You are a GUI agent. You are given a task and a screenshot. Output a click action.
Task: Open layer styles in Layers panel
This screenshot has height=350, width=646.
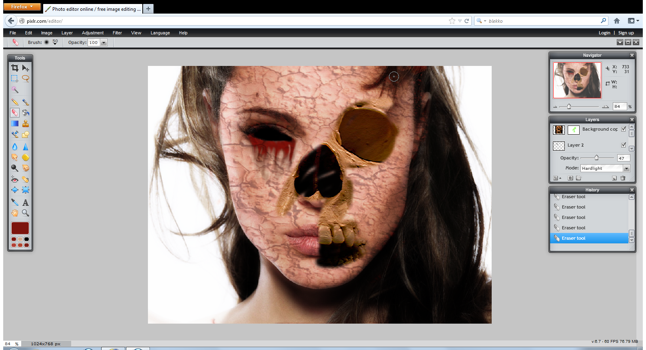(x=578, y=178)
